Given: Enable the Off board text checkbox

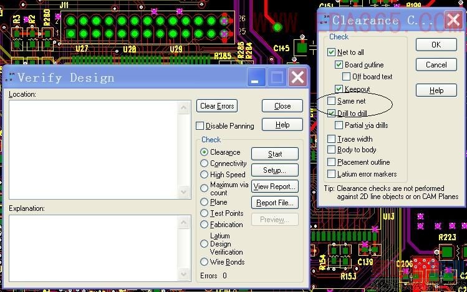Looking at the screenshot, I should [346, 77].
